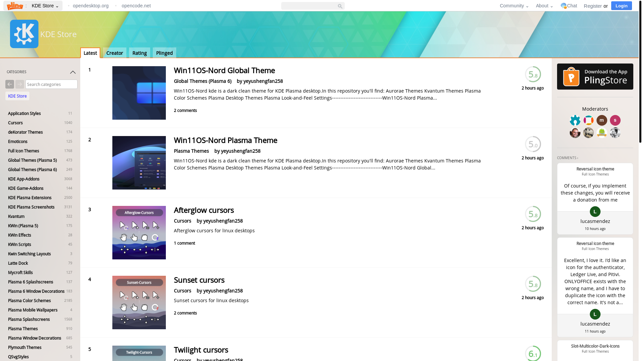Screen dimensions: 642x361
Task: Open the KDE Store dropdown menu
Action: [x=45, y=6]
